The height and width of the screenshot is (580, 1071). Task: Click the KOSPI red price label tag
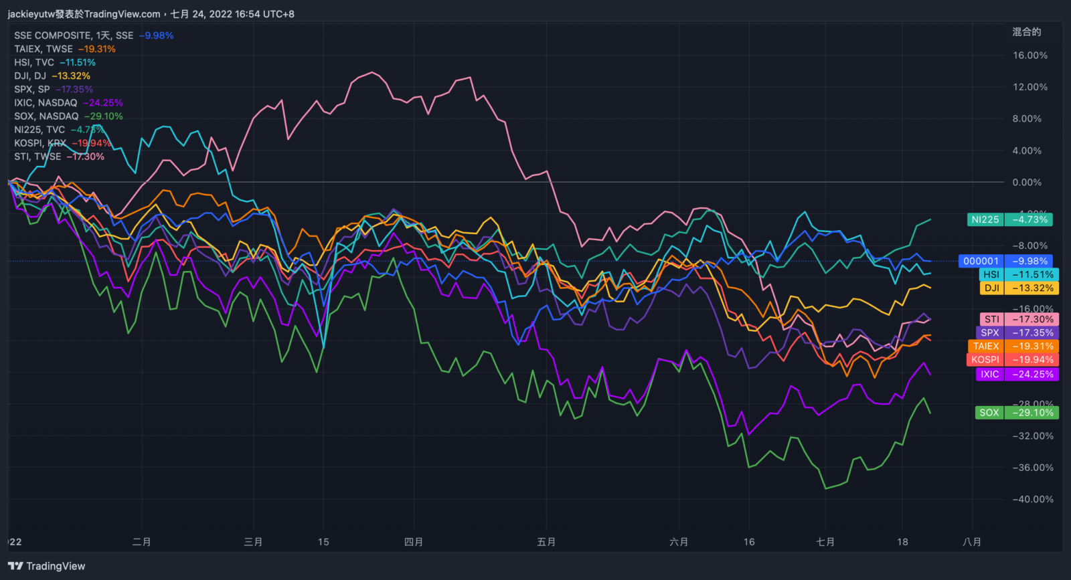coord(1011,360)
